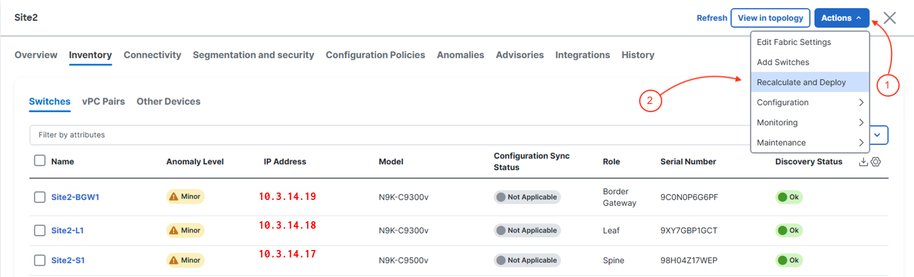Expand the Configuration submenu
Image resolution: width=914 pixels, height=277 pixels.
809,102
